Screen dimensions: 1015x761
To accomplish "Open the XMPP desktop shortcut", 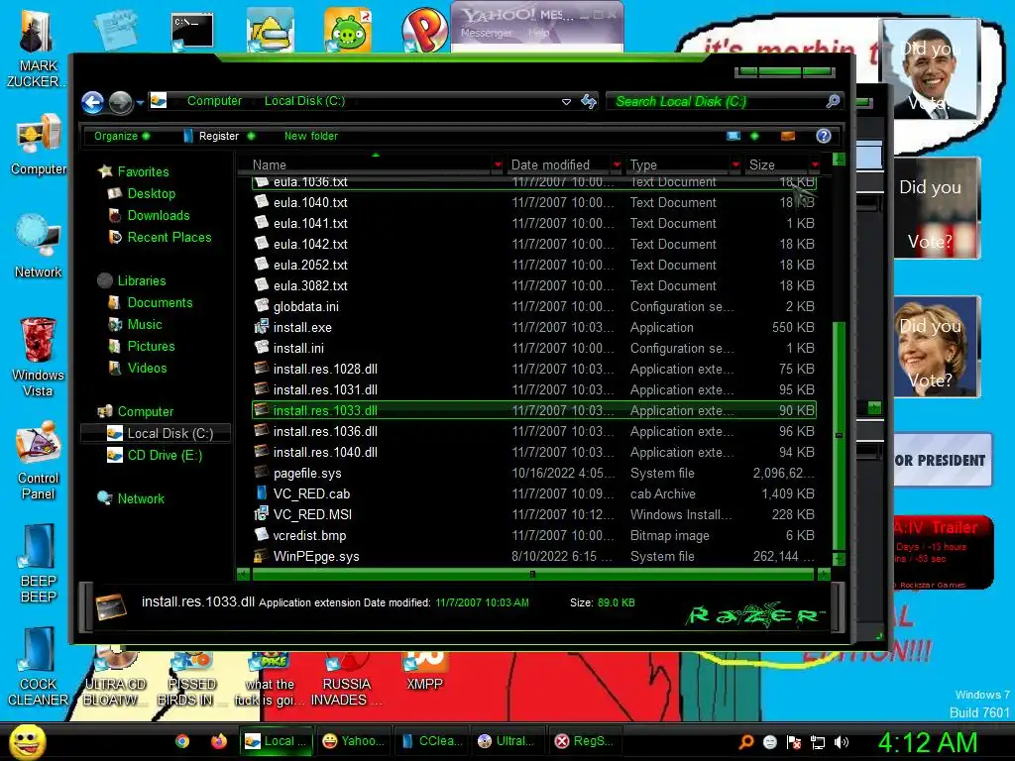I will click(424, 673).
